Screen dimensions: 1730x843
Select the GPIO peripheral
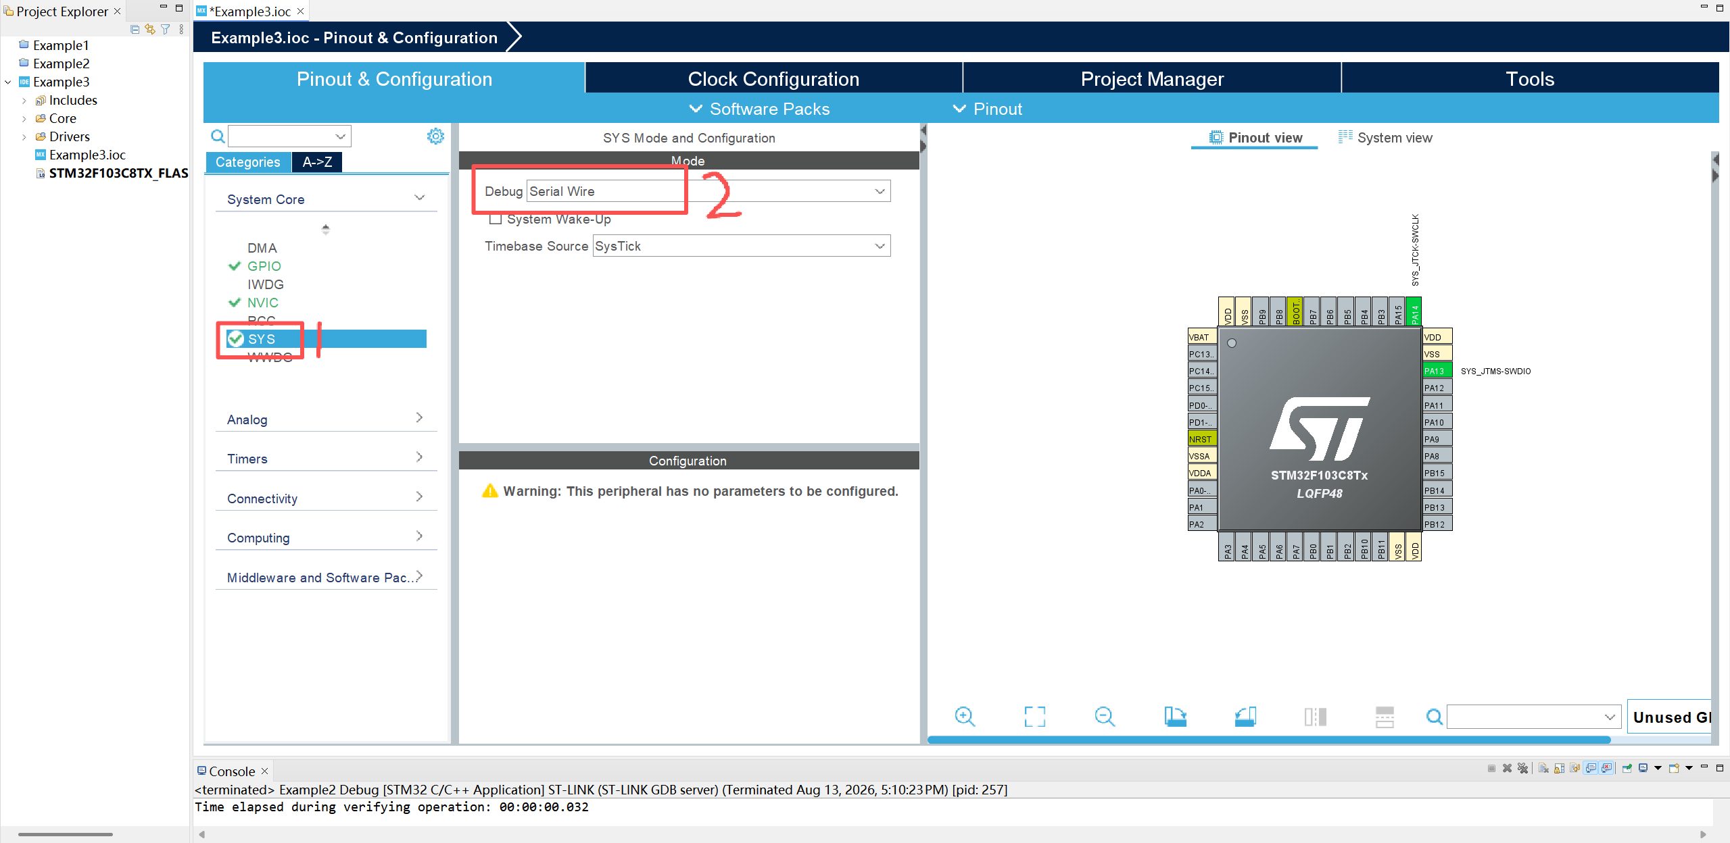pyautogui.click(x=264, y=266)
